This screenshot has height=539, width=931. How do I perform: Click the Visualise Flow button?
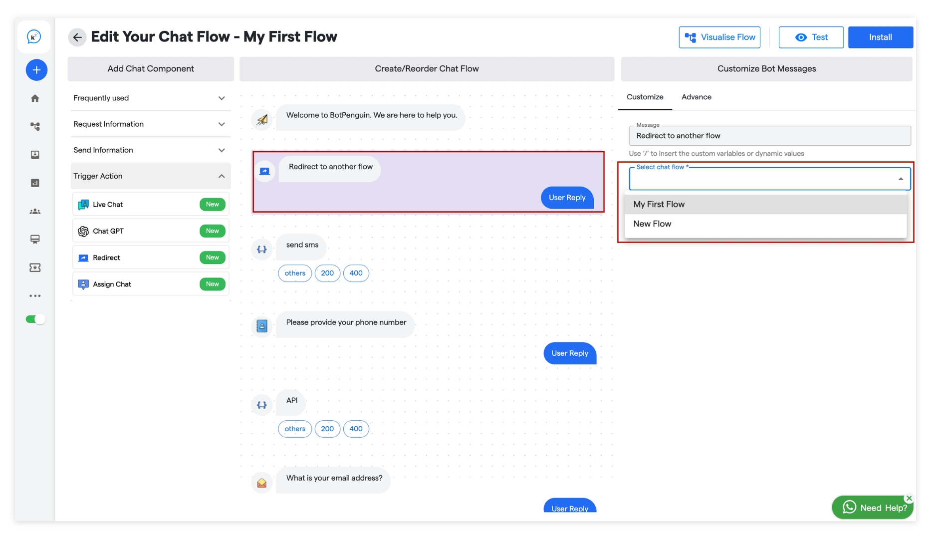[x=719, y=37]
